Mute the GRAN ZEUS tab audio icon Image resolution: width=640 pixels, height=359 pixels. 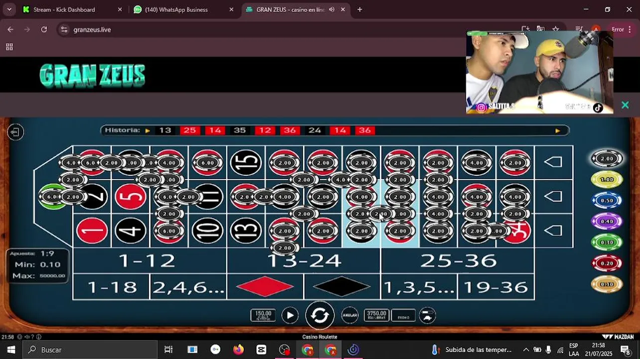coord(332,9)
